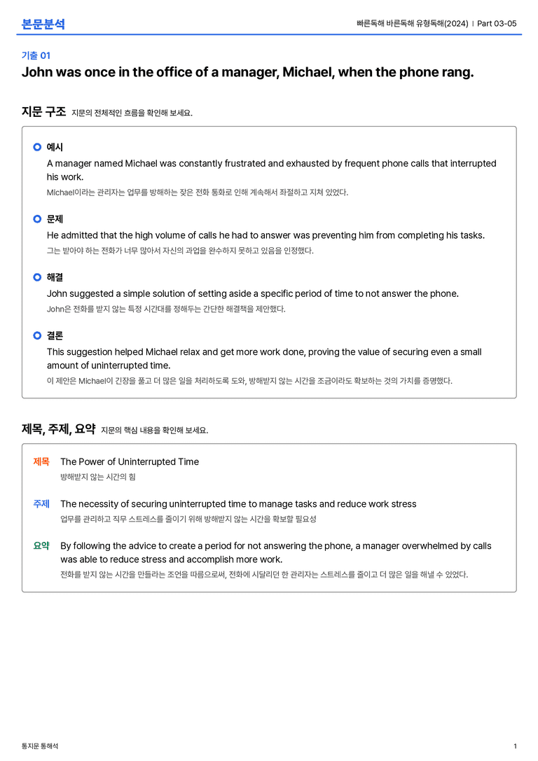The height and width of the screenshot is (761, 538).
Task: Click the Korean translation 방해받지 않는 시간의 힘
Action: coord(97,477)
